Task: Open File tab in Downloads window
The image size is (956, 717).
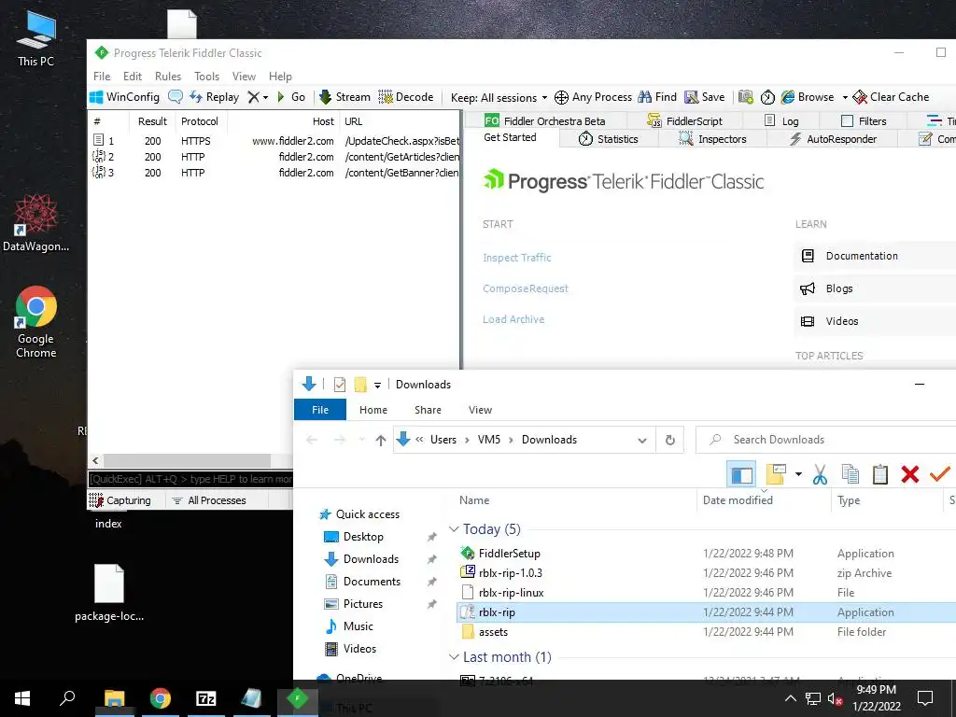Action: coord(320,410)
